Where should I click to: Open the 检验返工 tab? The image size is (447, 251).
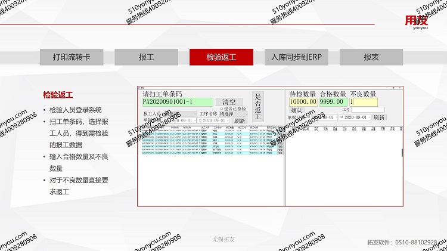pos(221,57)
